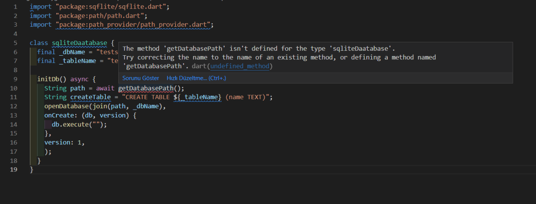Click the error message text starting "The method"

(x=259, y=49)
